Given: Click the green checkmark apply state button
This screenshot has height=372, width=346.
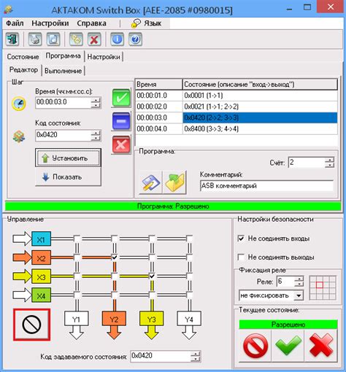Looking at the screenshot, I should [x=288, y=345].
